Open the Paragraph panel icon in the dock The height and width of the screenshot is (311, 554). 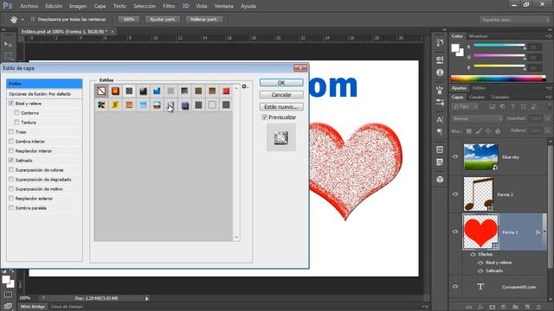coord(440,132)
